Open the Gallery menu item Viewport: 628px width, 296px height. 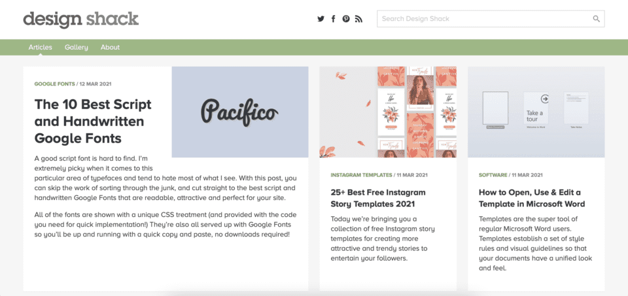[77, 47]
